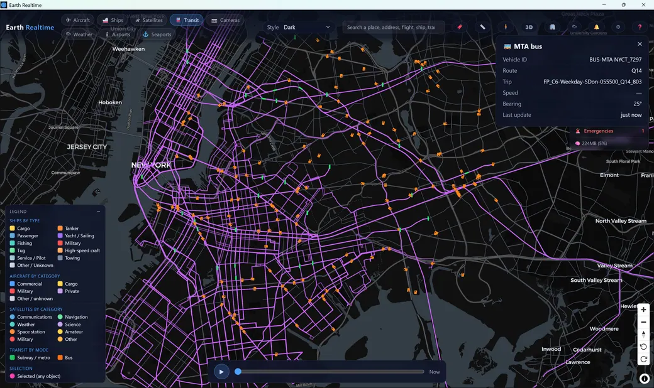Click the Subway / metro green swatch
The height and width of the screenshot is (388, 654).
point(12,358)
